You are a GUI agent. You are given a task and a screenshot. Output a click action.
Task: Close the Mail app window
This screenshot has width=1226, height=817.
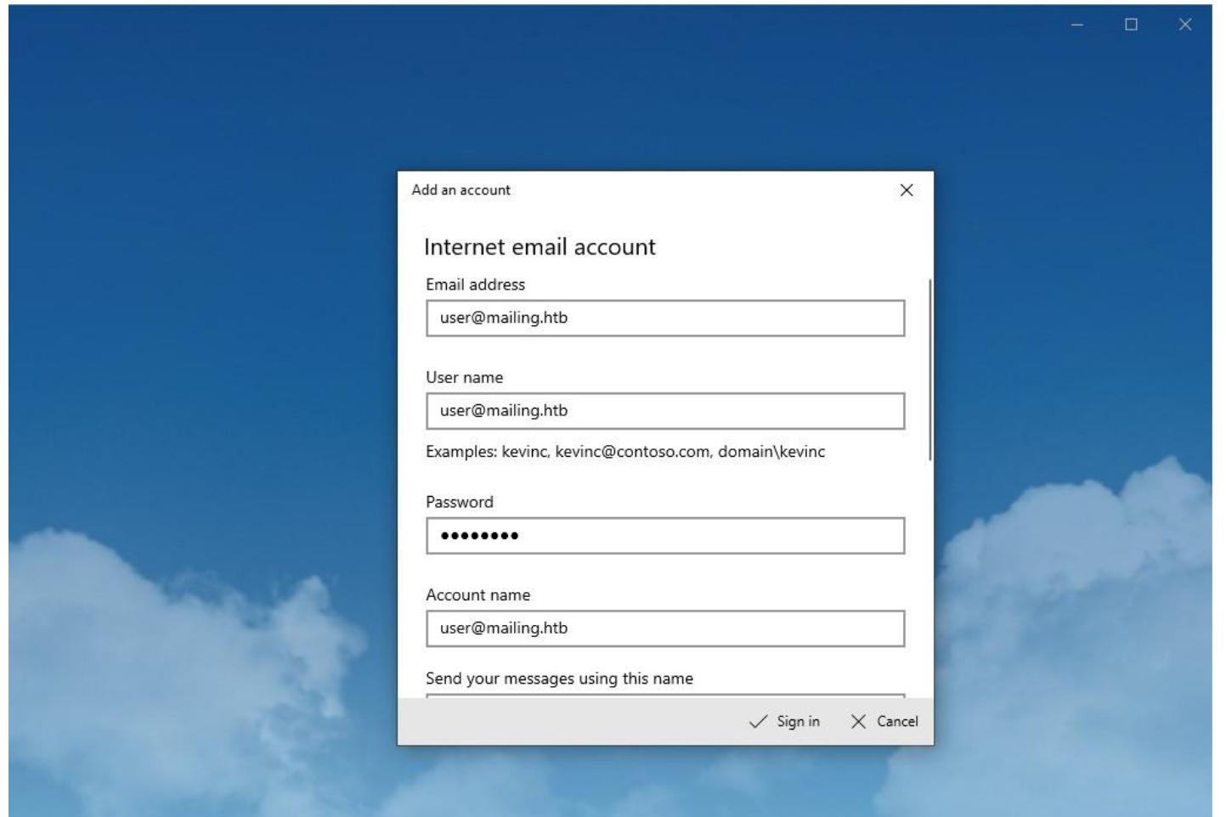1185,25
